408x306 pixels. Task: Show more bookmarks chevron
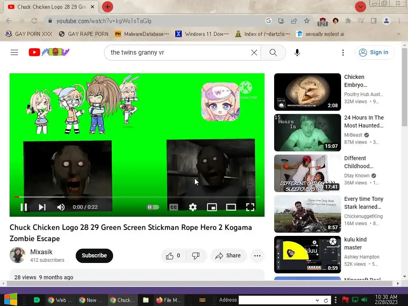click(398, 34)
